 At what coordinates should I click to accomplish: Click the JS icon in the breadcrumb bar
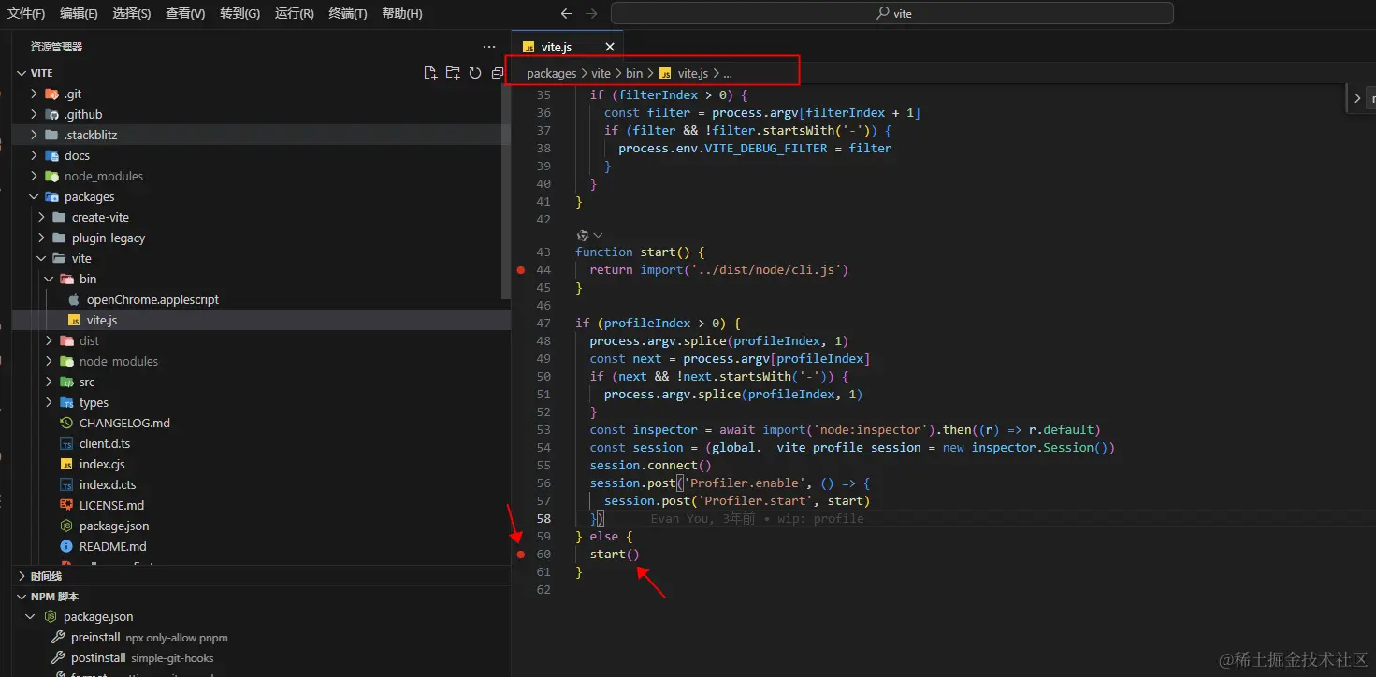[666, 73]
